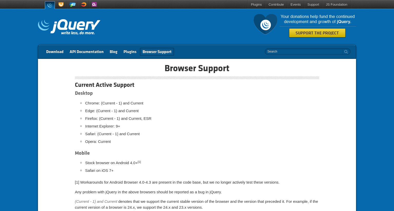Open the Blog page
The height and width of the screenshot is (211, 394).
(113, 52)
